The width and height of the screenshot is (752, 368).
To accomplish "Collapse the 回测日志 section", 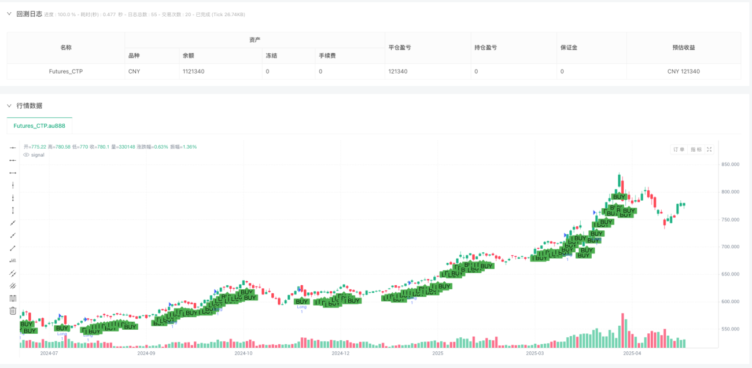I will tap(9, 14).
